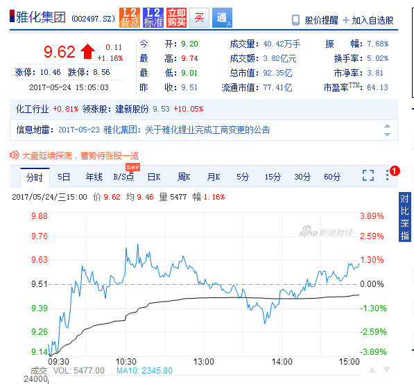Click the VOL: 5477.00 label
This screenshot has width=414, height=384.
pos(79,371)
